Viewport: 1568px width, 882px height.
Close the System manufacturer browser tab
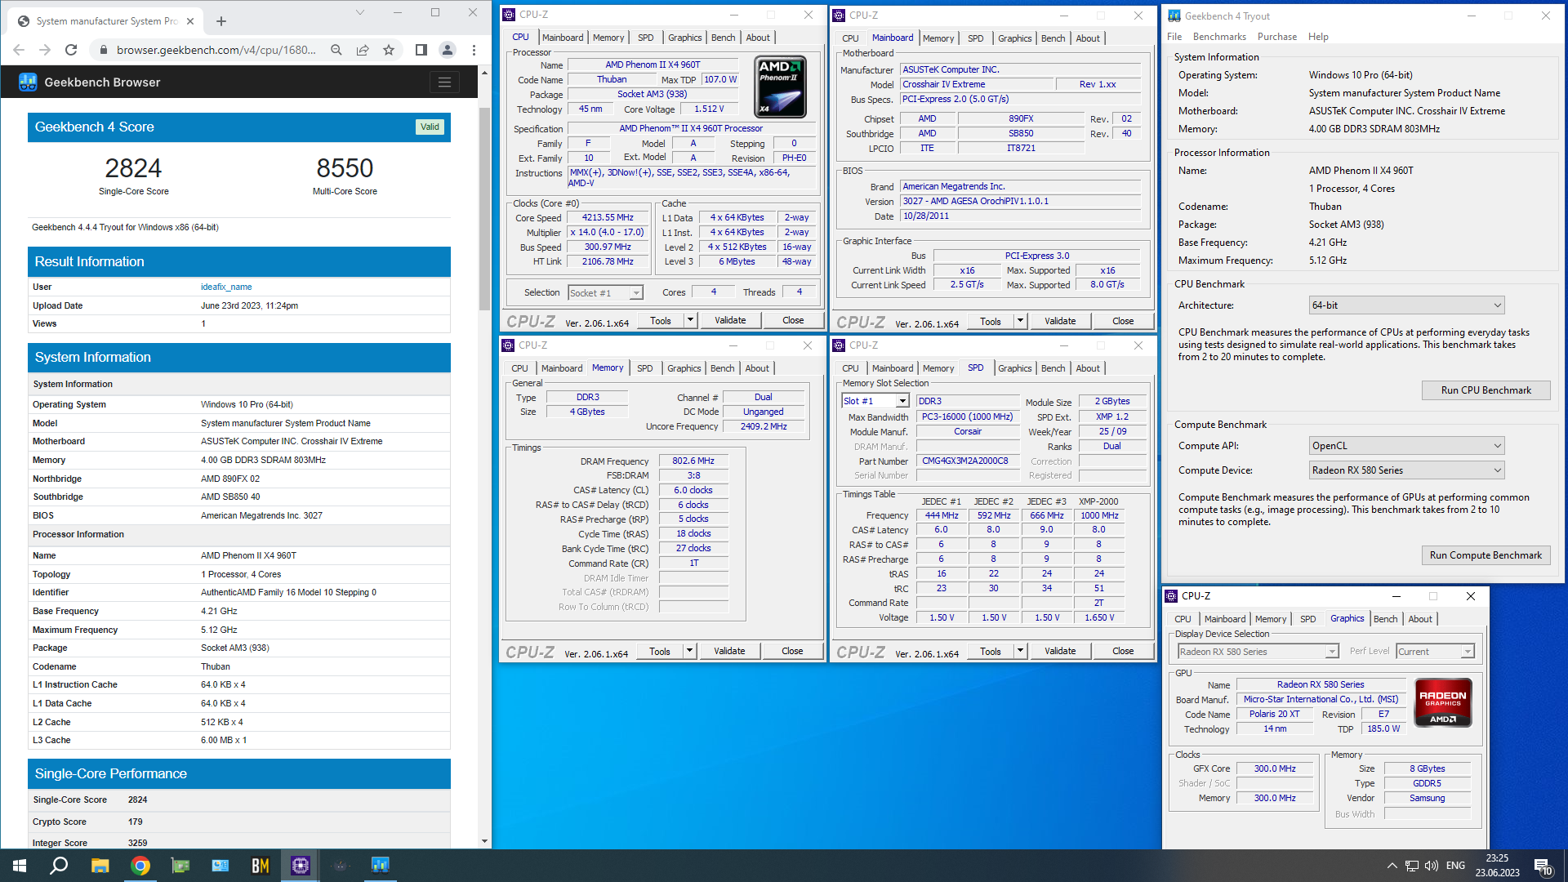pyautogui.click(x=190, y=21)
